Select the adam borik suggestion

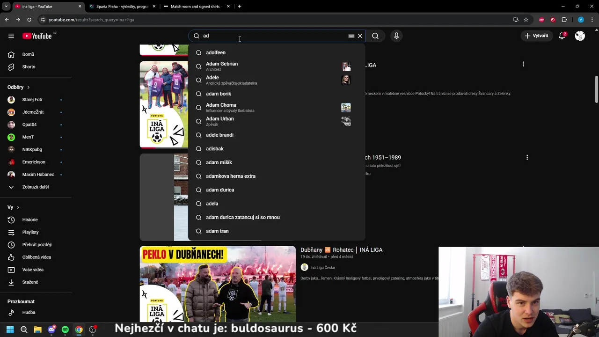[277, 94]
